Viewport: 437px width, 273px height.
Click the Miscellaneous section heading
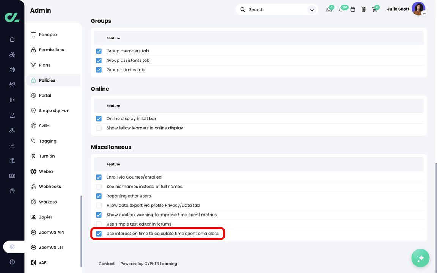click(x=111, y=147)
